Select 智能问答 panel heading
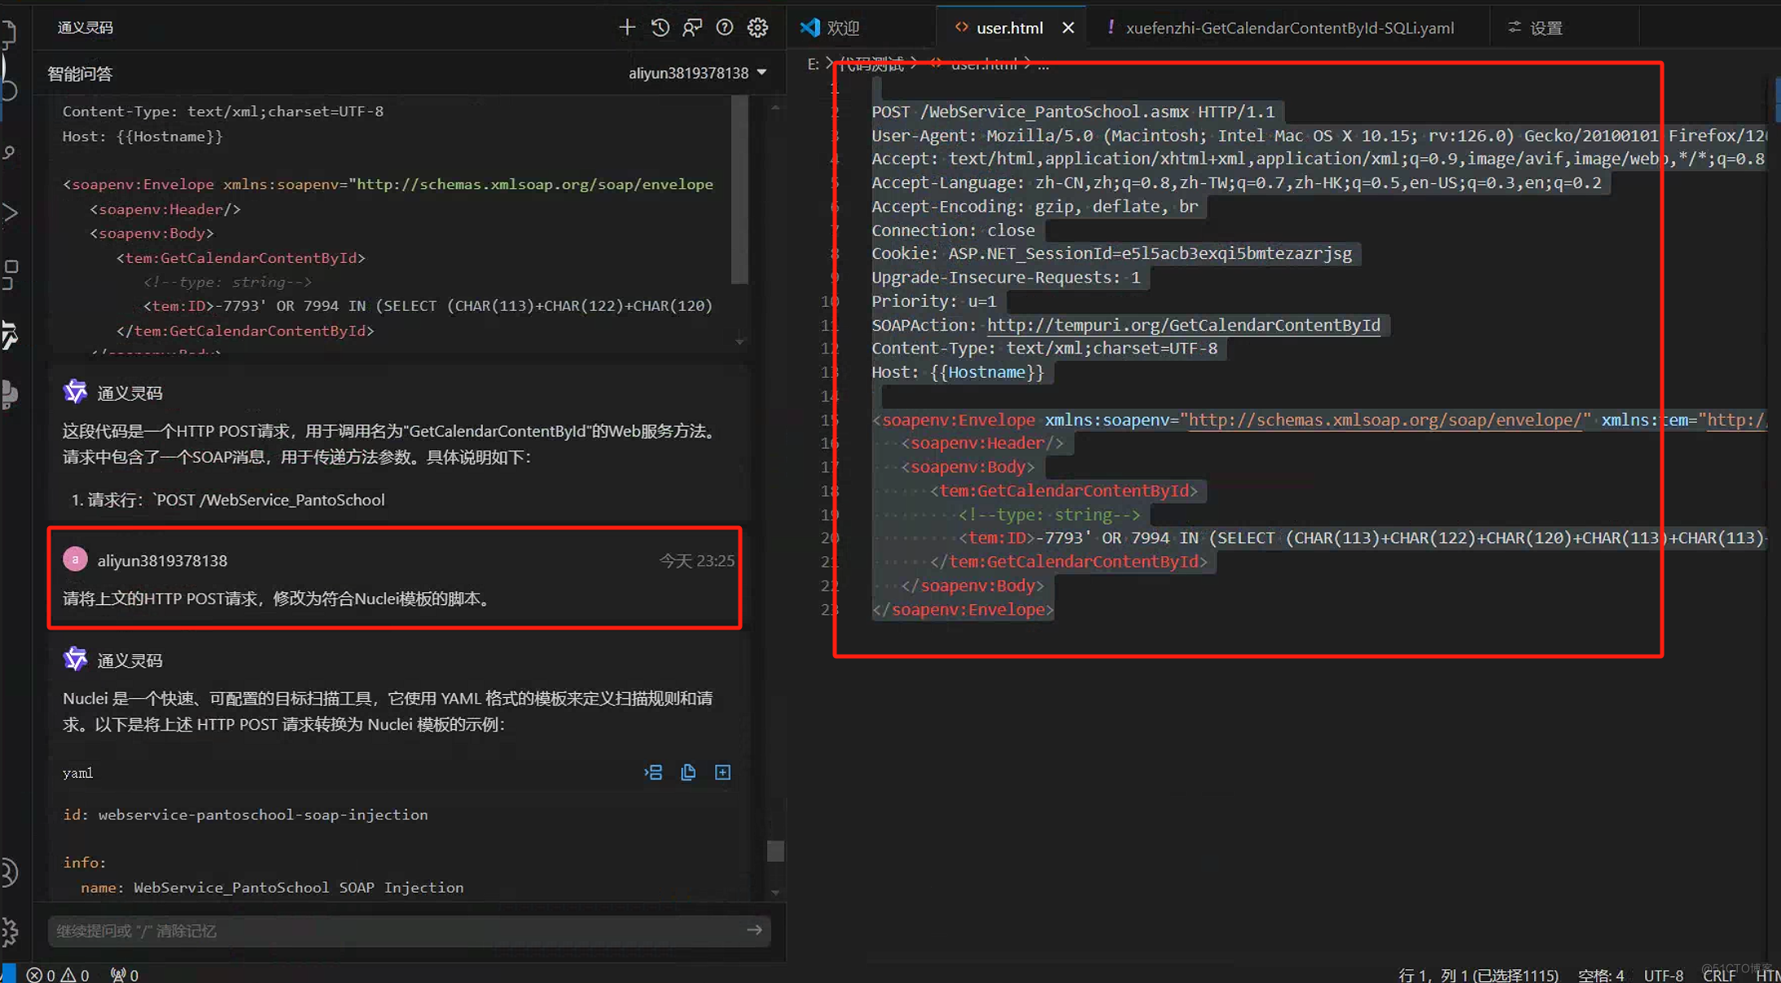The height and width of the screenshot is (983, 1781). (80, 74)
